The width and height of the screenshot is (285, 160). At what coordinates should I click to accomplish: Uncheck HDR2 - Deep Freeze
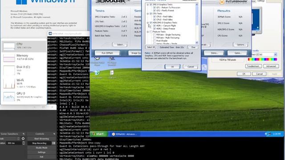point(155,28)
